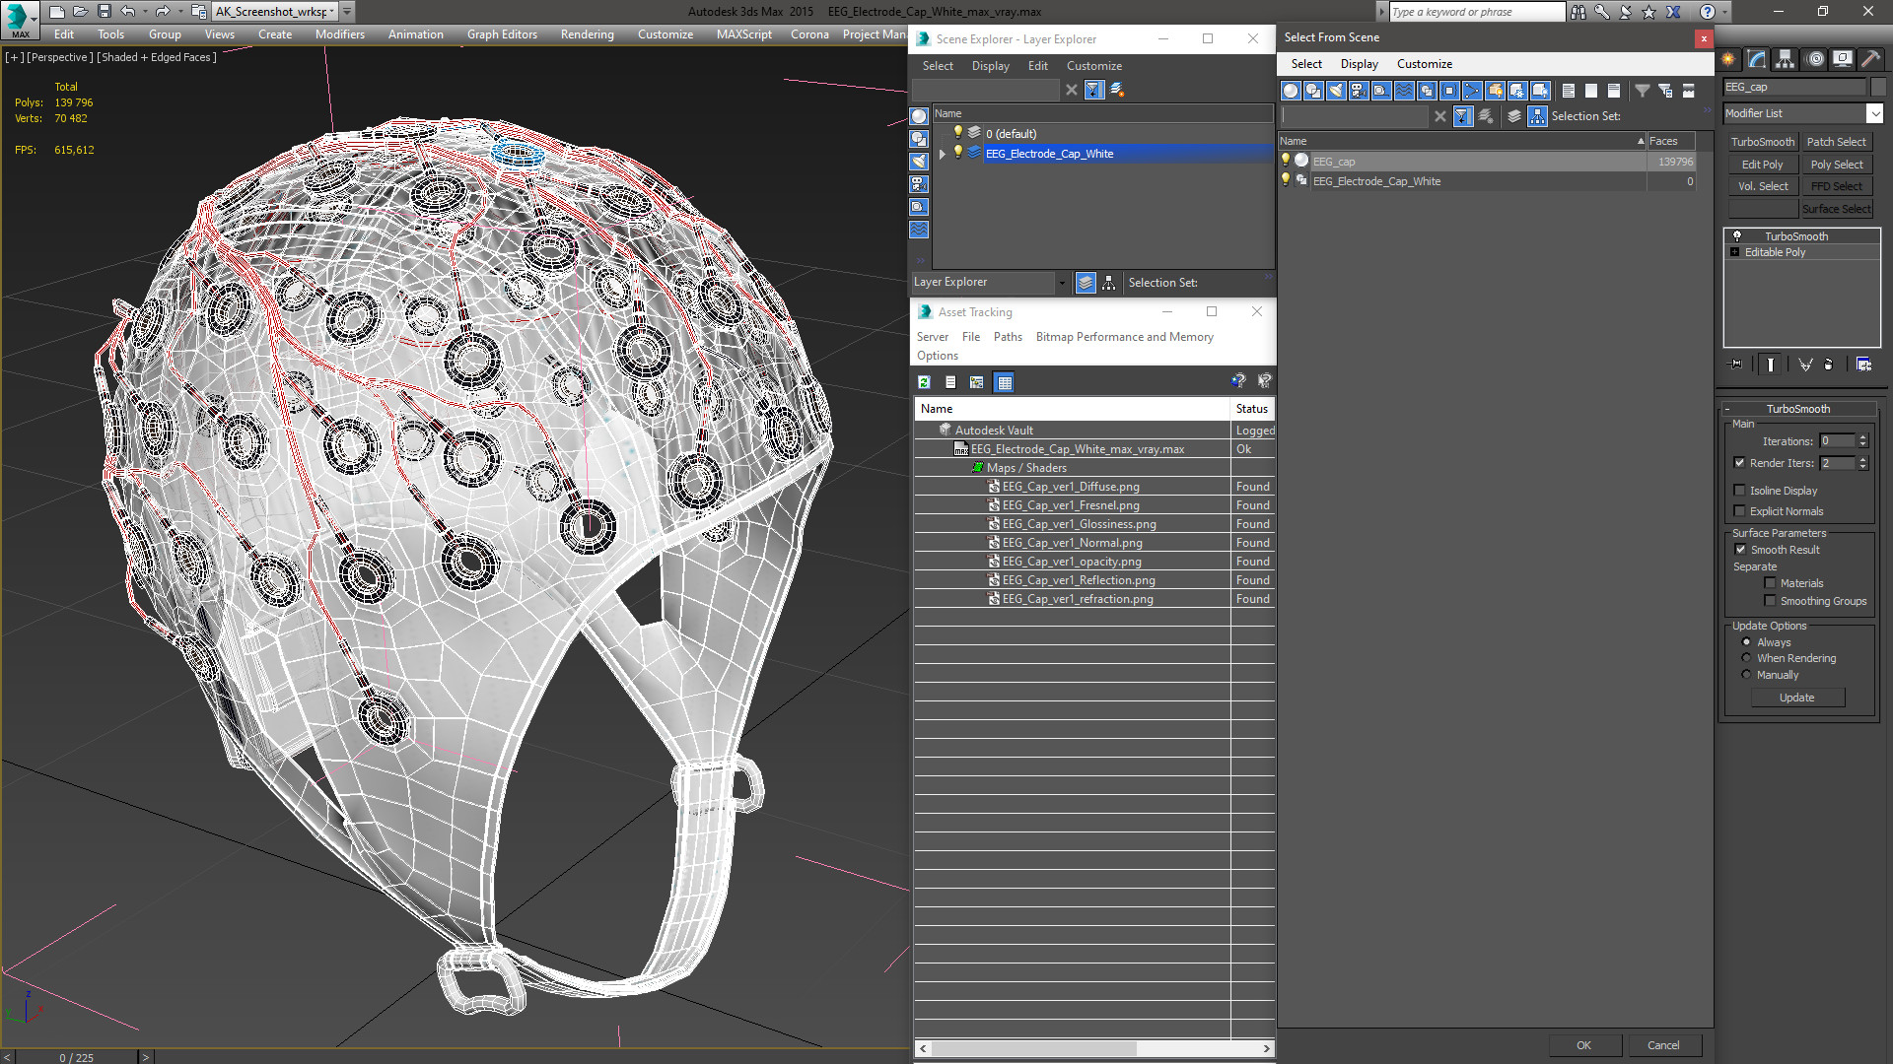Open the Layer Explorer dropdown
The image size is (1893, 1064).
pyautogui.click(x=1062, y=283)
